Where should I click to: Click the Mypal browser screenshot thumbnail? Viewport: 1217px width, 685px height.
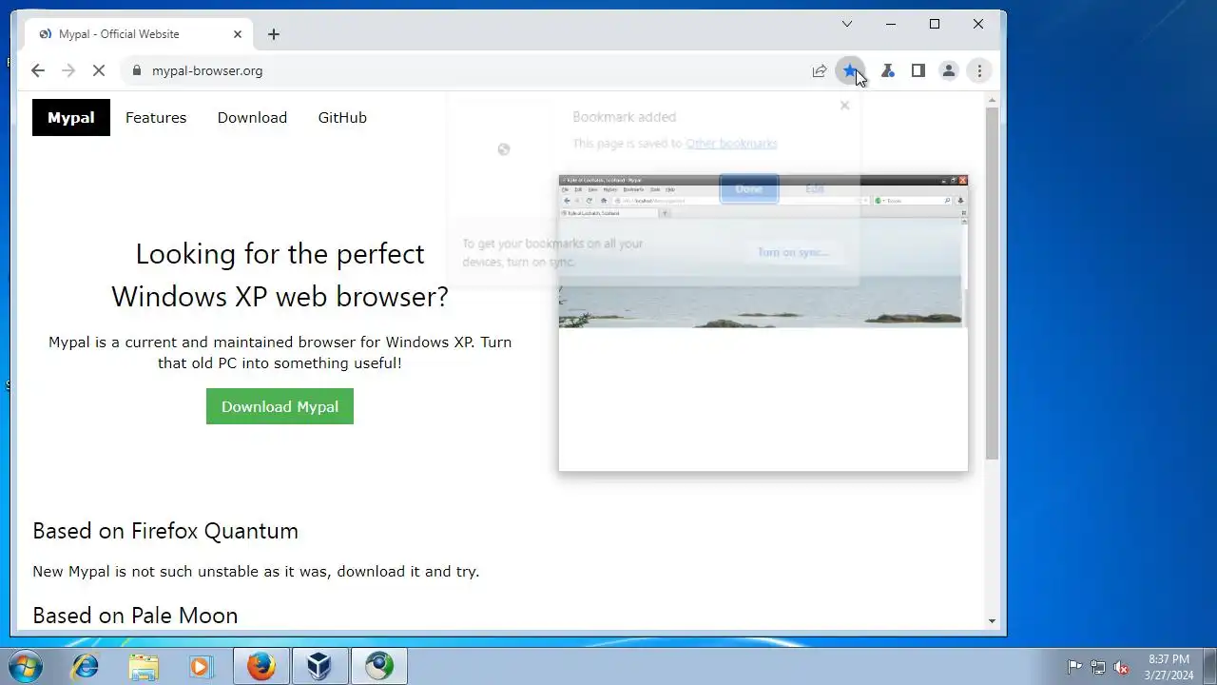point(763,323)
